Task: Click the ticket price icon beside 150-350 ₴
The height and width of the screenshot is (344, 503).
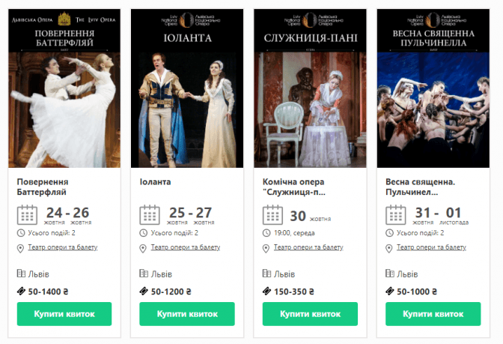Action: tap(267, 292)
